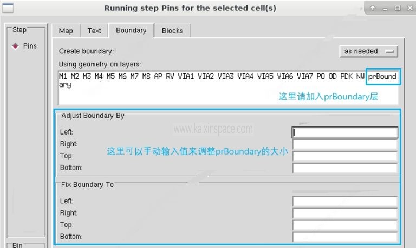Select the Pins step radio button
Viewport: 416px width, 248px height.
[x=15, y=46]
